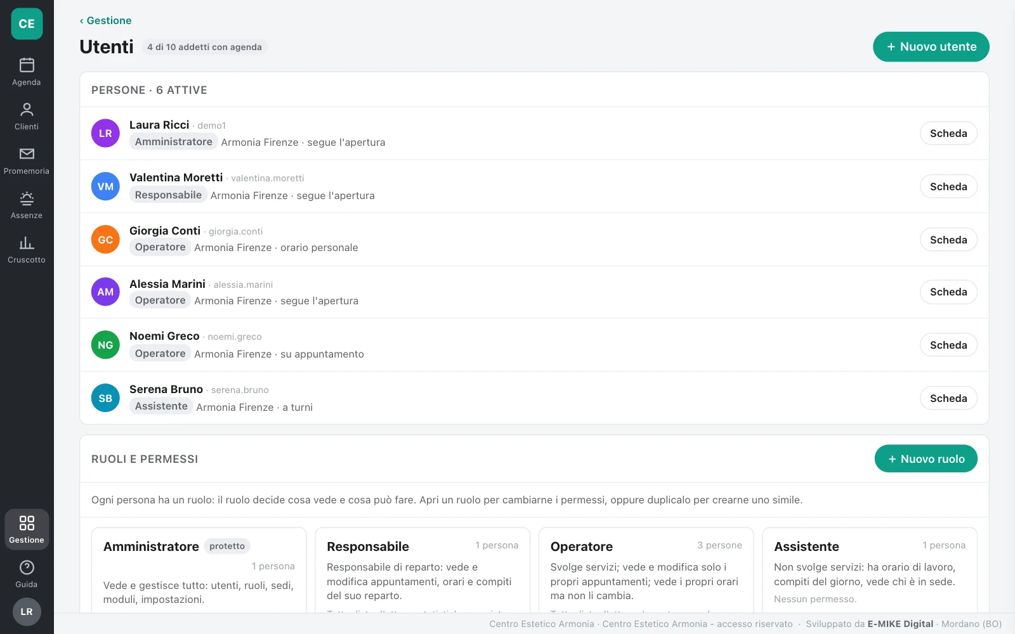Click Laura Ricci's Amministratore role tag
Viewport: 1015px width, 634px height.
[173, 141]
